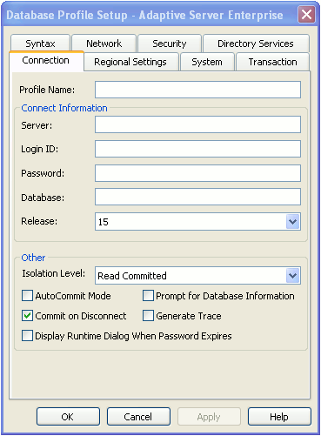This screenshot has width=321, height=436.
Task: Click the Isolation Level label
Action: tap(54, 273)
